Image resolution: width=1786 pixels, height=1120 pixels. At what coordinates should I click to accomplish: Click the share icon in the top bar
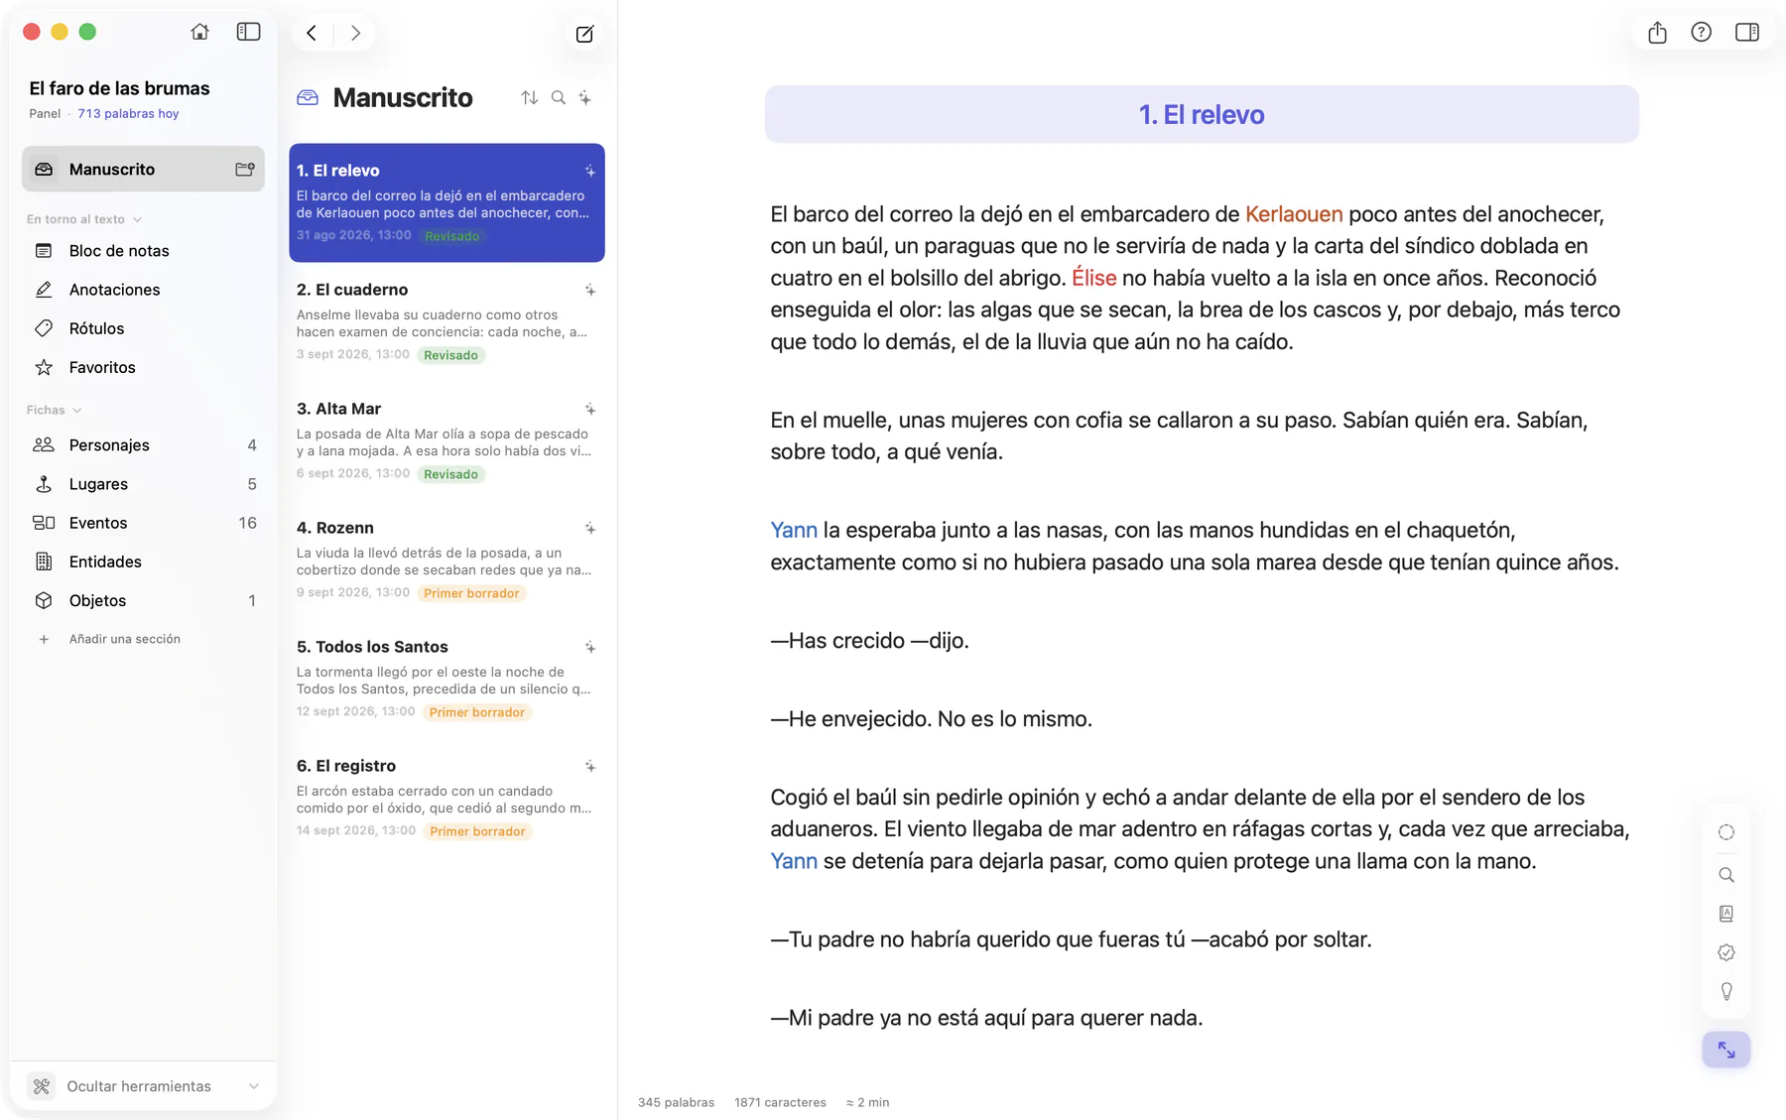tap(1657, 33)
